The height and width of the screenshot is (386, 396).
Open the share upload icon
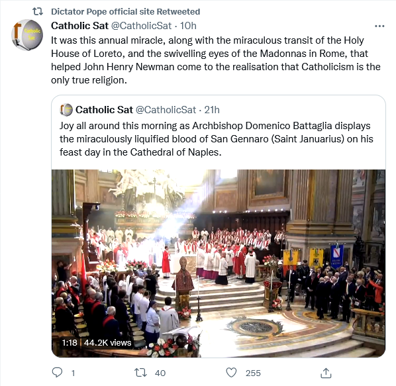click(326, 373)
